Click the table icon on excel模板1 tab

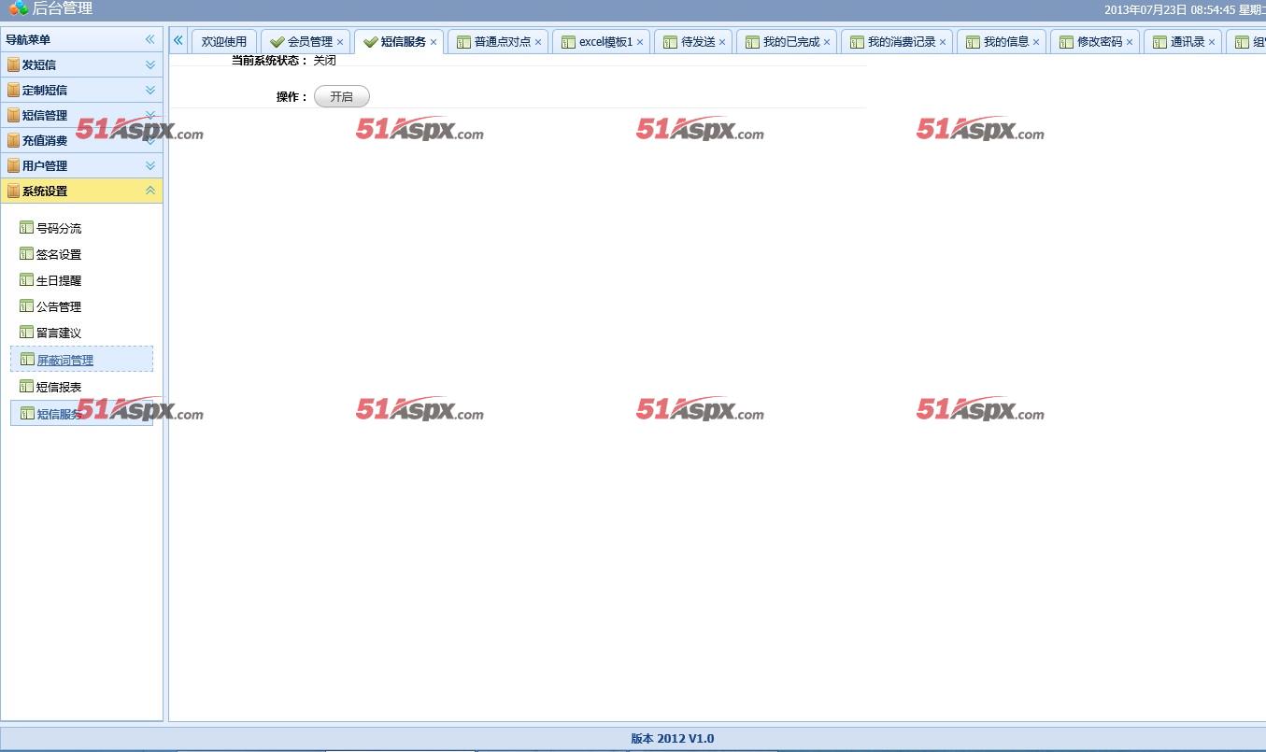[568, 42]
